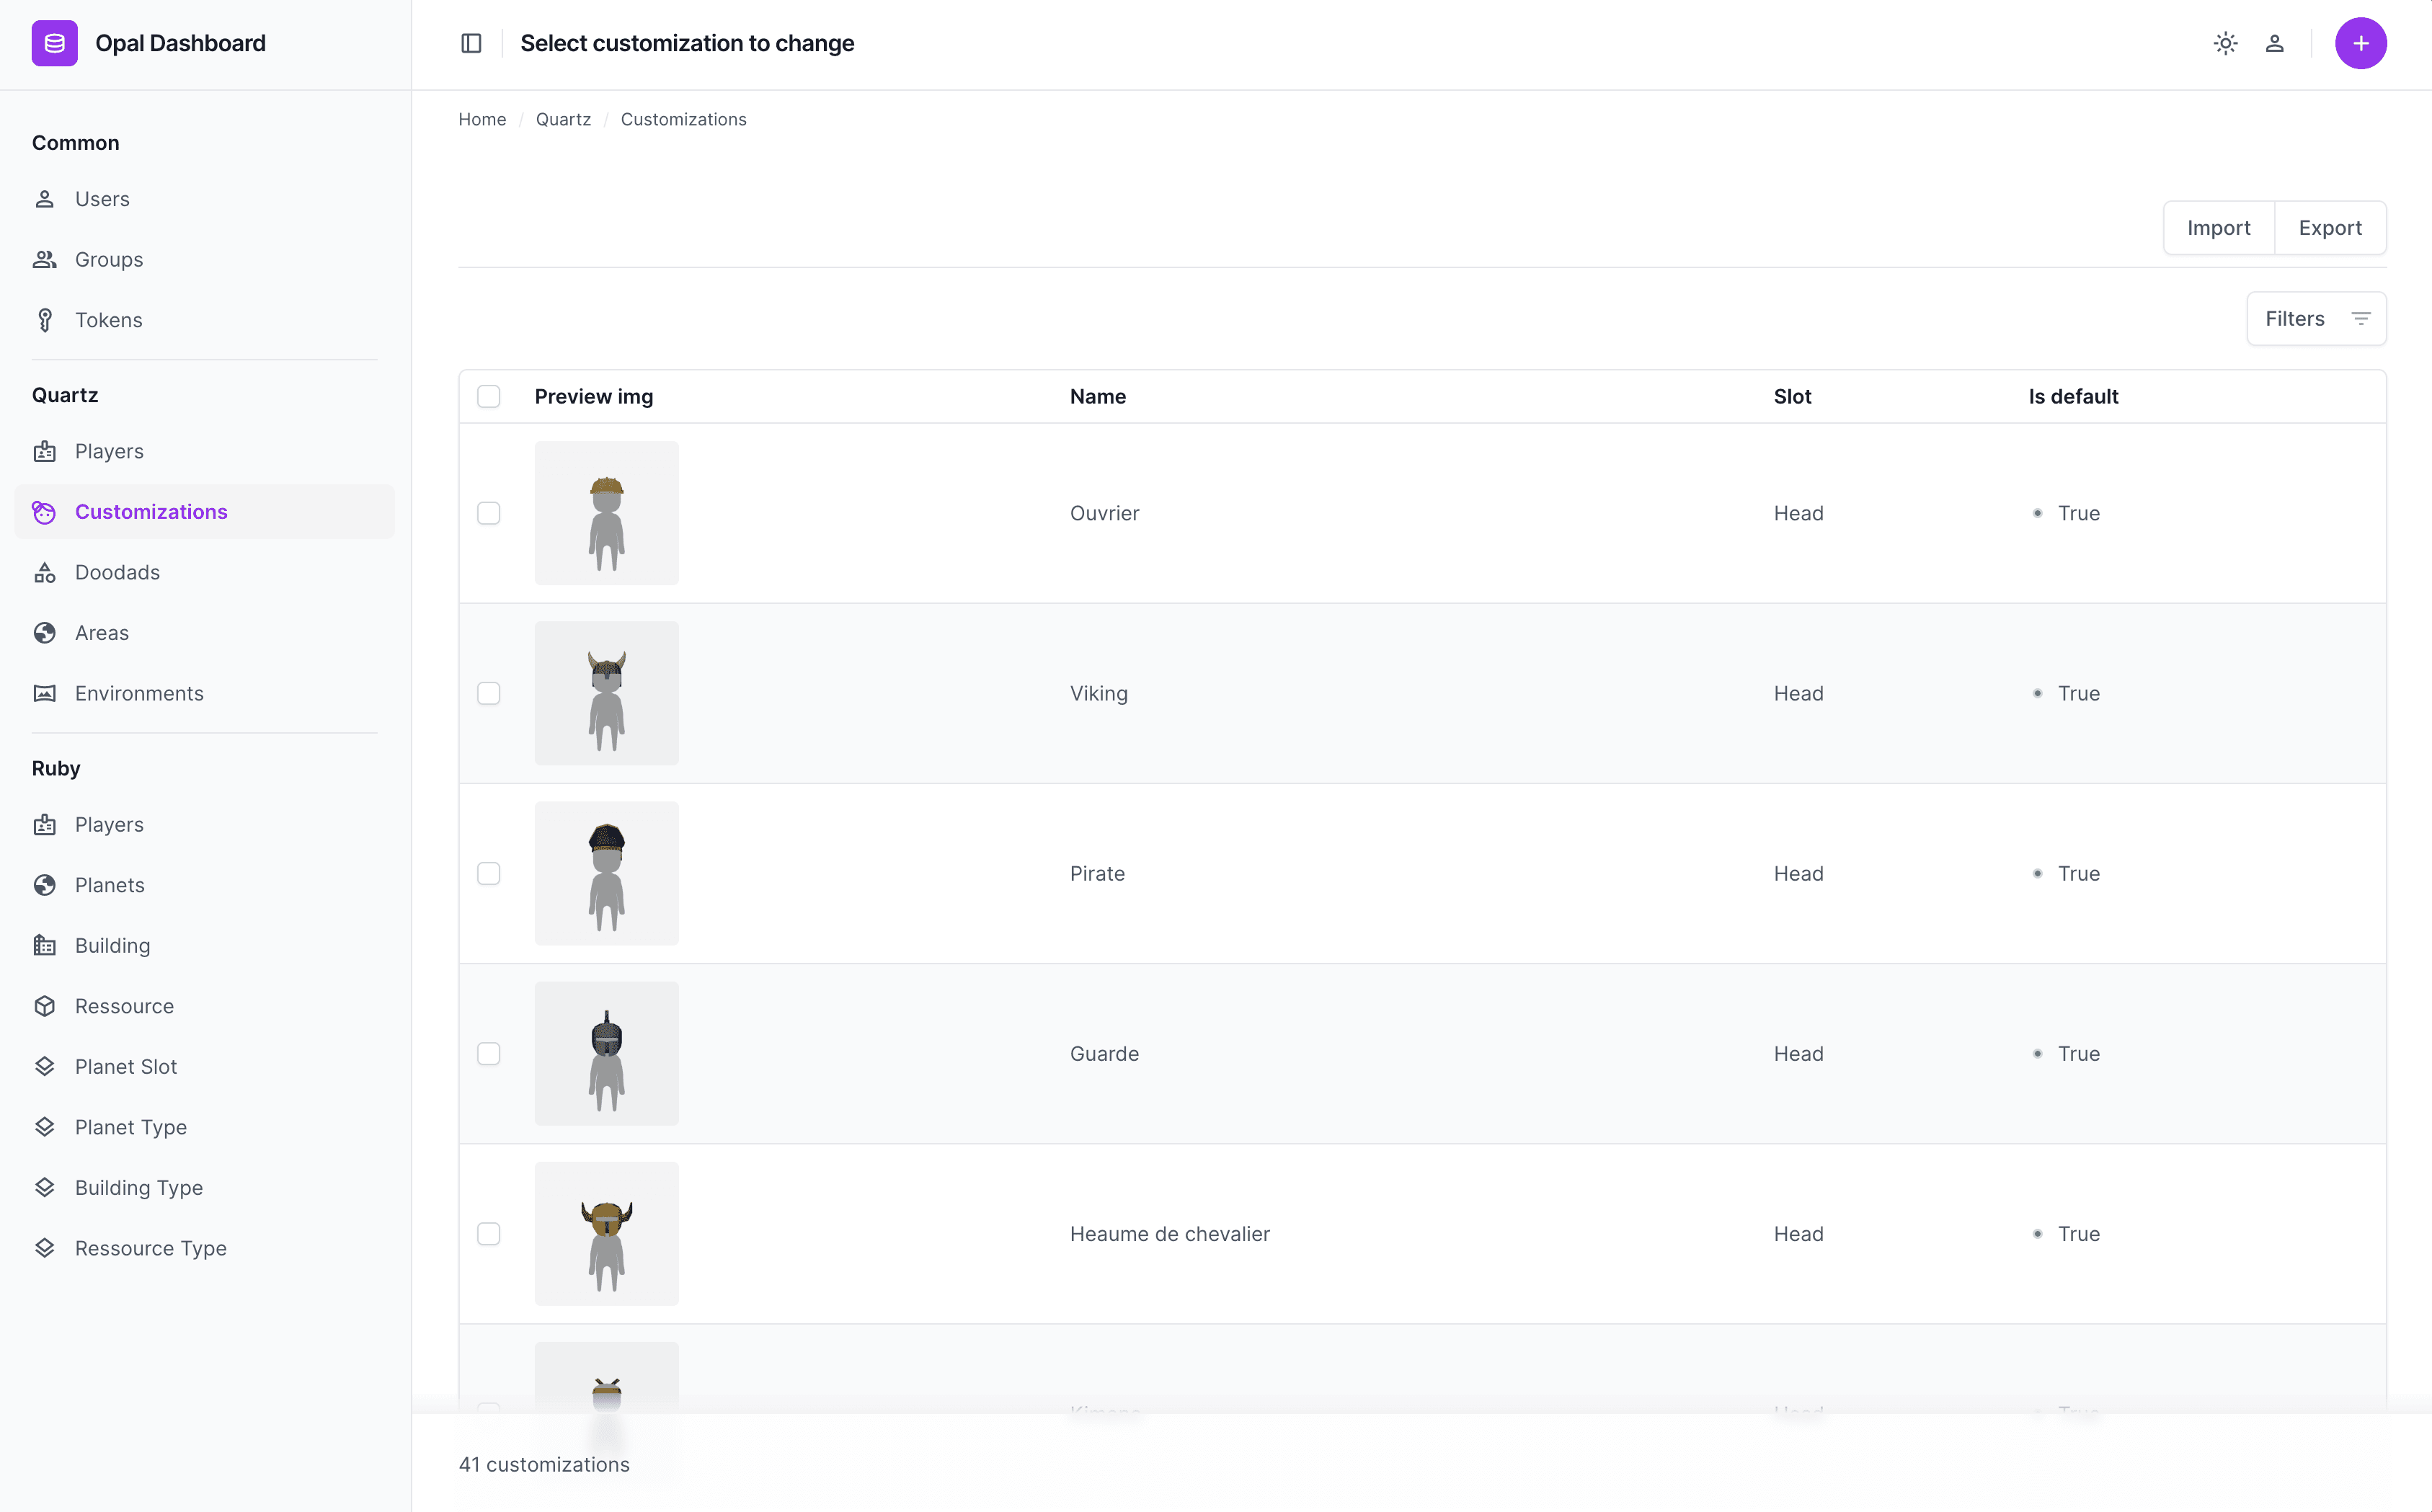The image size is (2432, 1512).
Task: Switch theme with the sun icon
Action: (2225, 43)
